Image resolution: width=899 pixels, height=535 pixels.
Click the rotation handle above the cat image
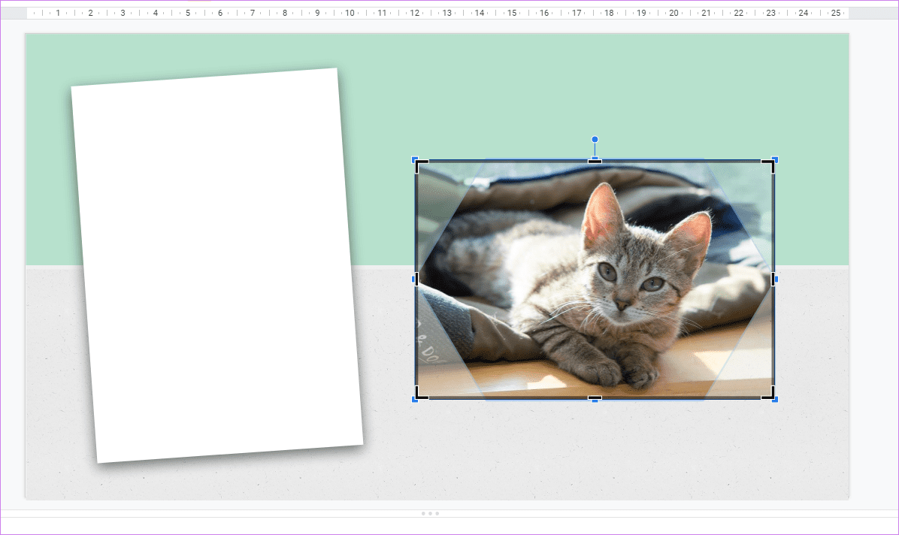[595, 139]
